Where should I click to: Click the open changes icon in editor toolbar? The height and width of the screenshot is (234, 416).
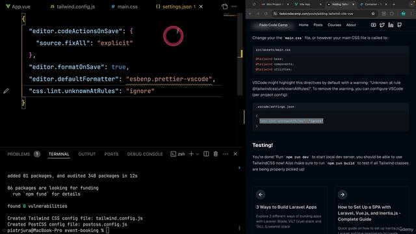click(x=224, y=6)
